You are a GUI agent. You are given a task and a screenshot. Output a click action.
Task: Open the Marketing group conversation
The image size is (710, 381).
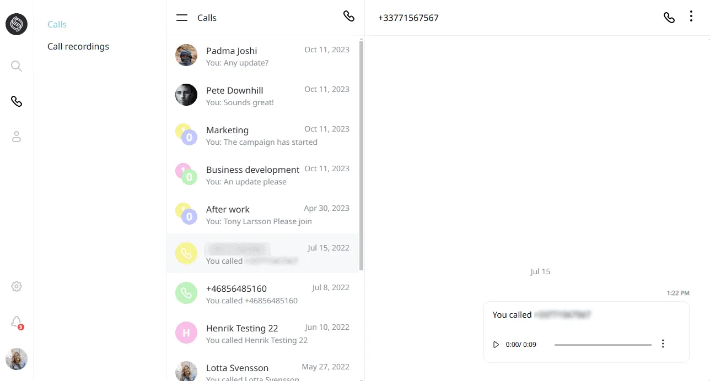pyautogui.click(x=262, y=135)
